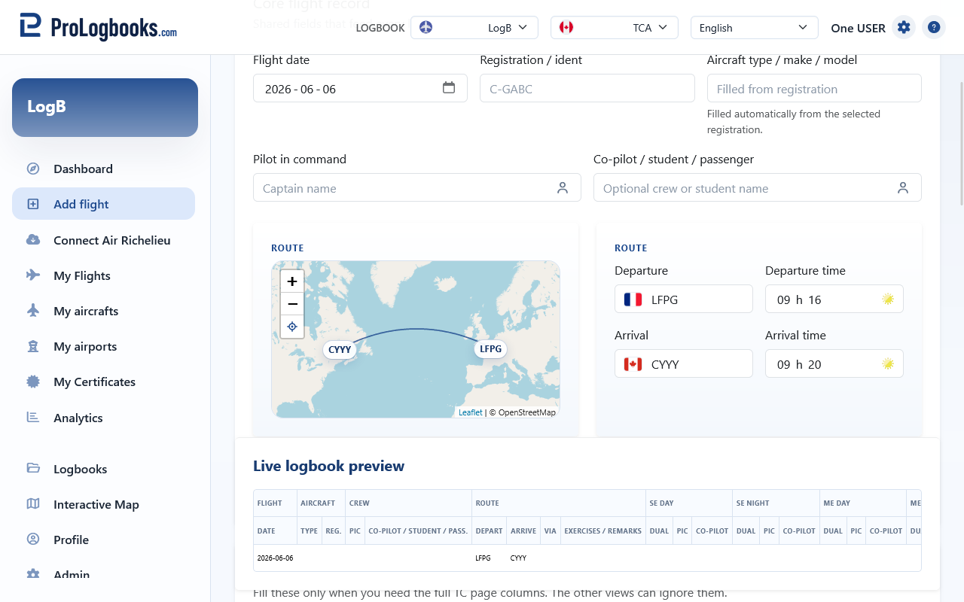Image resolution: width=964 pixels, height=602 pixels.
Task: Click the My airports tower icon
Action: point(33,346)
